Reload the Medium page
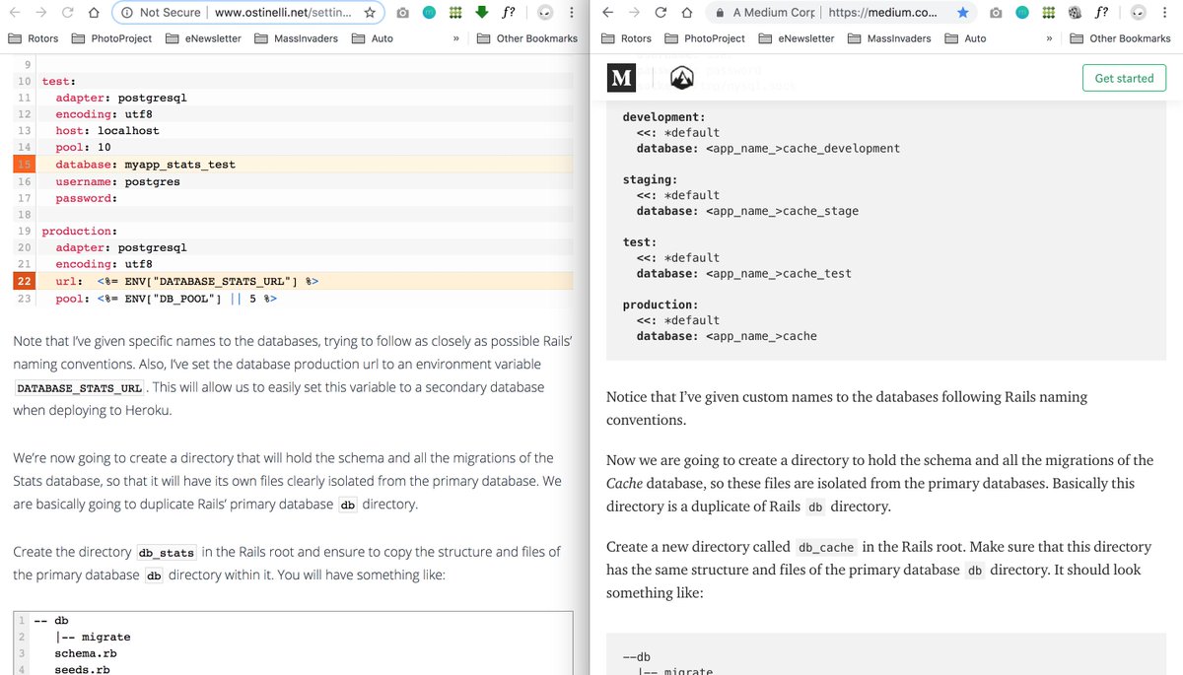Viewport: 1183px width, 675px height. point(660,13)
